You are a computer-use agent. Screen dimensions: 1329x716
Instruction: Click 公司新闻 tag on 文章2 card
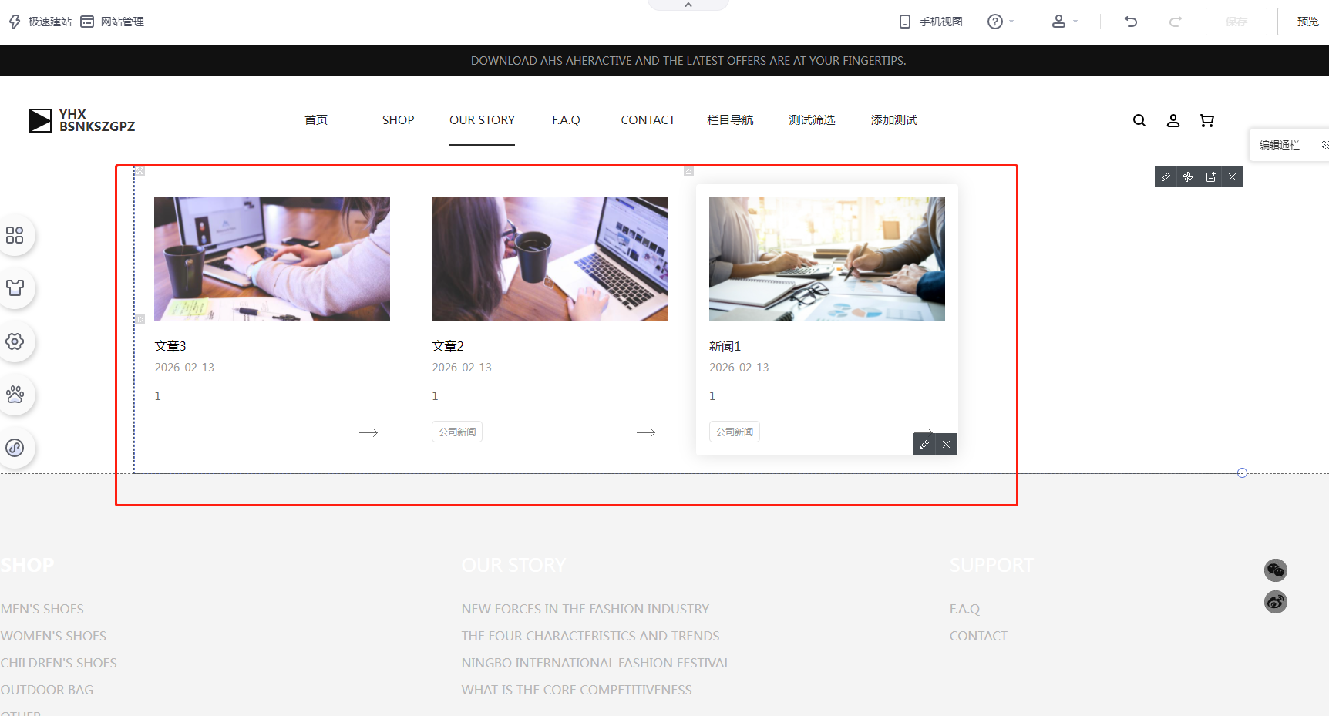click(457, 432)
